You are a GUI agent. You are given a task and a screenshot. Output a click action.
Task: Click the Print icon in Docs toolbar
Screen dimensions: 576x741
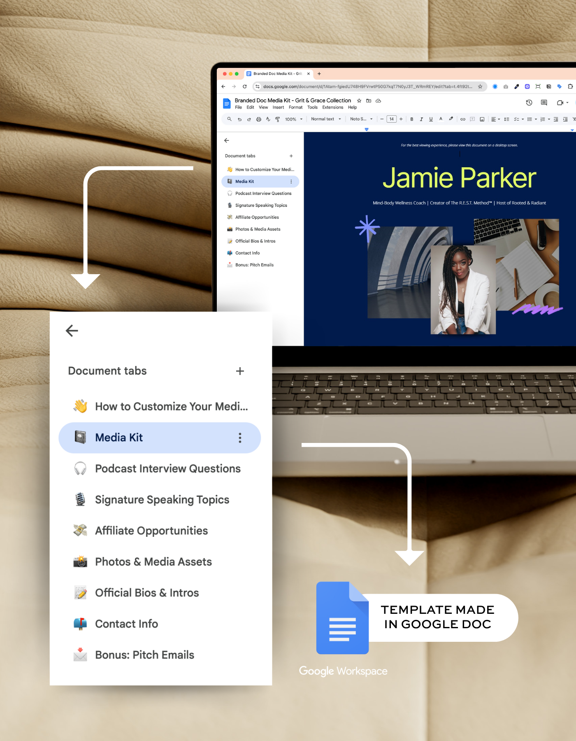(x=258, y=119)
